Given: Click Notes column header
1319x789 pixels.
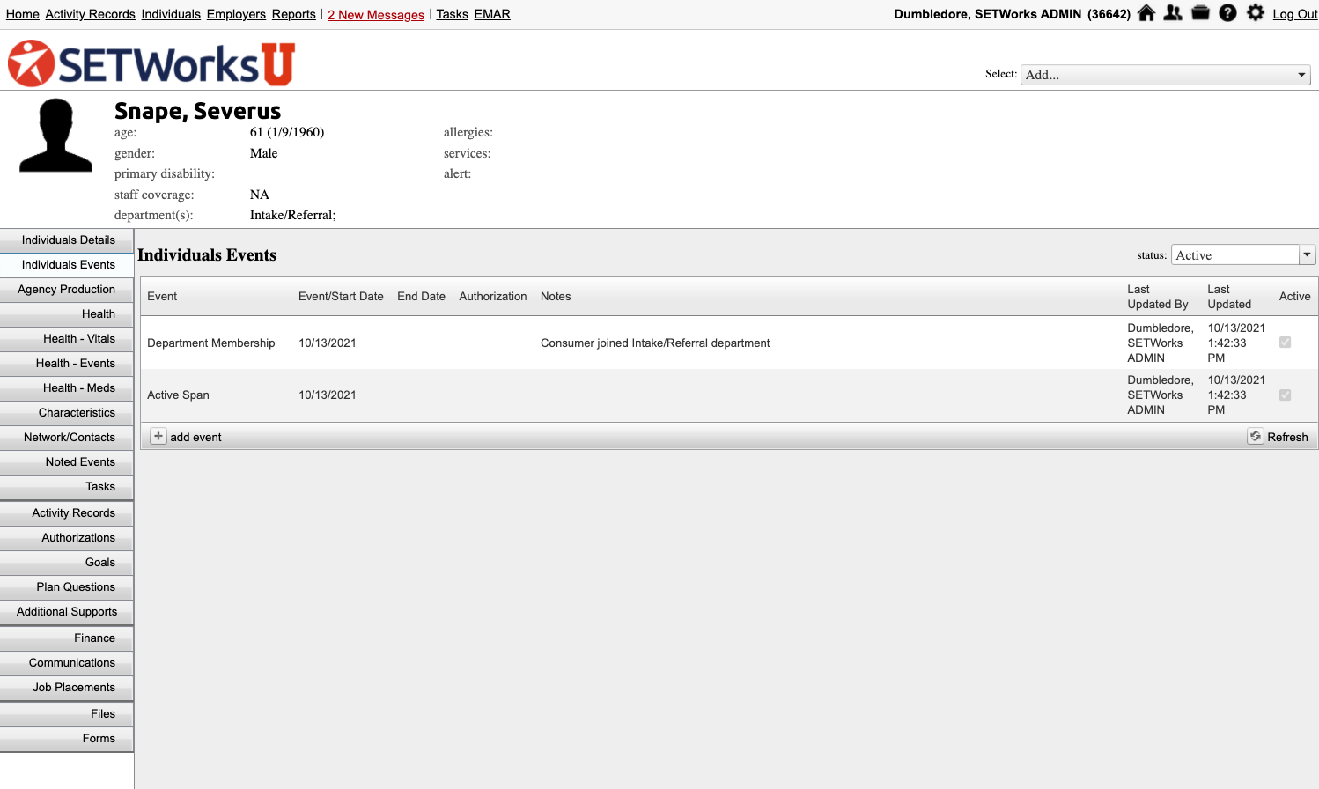Looking at the screenshot, I should [556, 296].
